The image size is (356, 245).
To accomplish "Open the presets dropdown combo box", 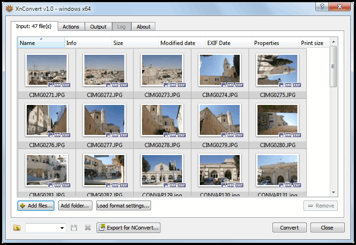I will 45,228.
